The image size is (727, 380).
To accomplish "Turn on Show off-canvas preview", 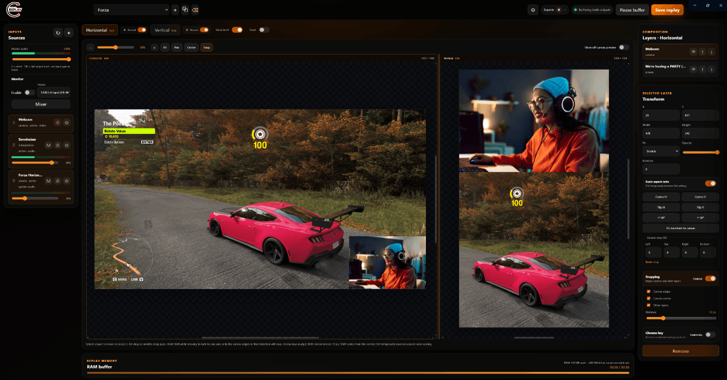I will point(623,47).
